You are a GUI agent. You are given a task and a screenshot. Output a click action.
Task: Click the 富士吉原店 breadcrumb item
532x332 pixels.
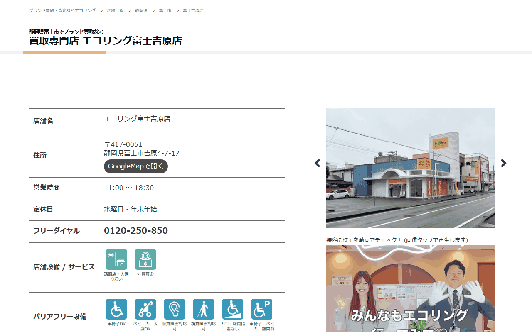pos(193,10)
